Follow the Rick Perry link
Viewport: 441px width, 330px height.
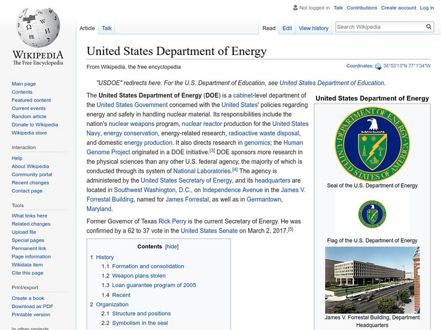pos(173,221)
